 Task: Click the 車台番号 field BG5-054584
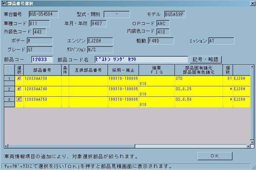click(43, 14)
